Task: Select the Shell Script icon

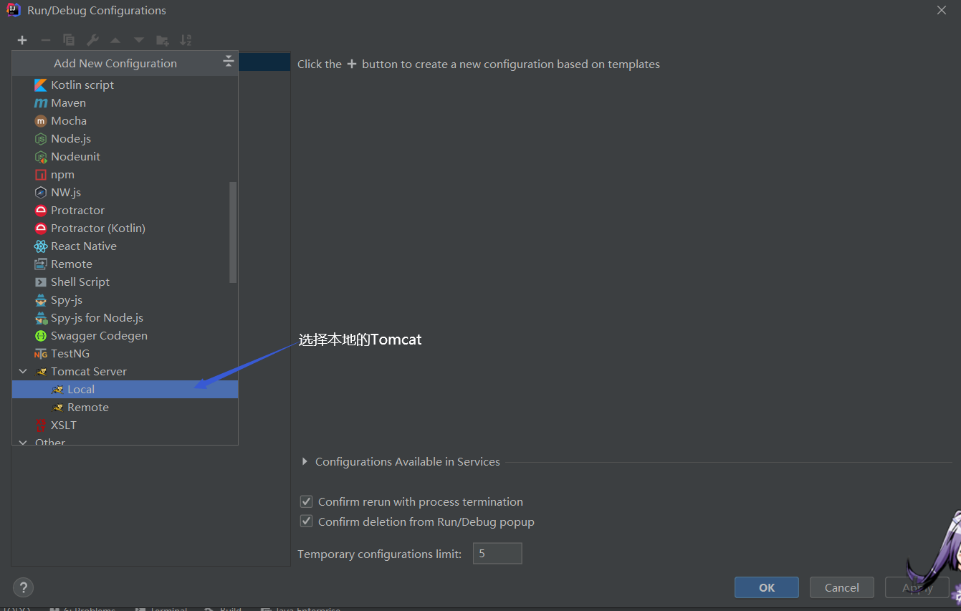Action: pos(41,282)
